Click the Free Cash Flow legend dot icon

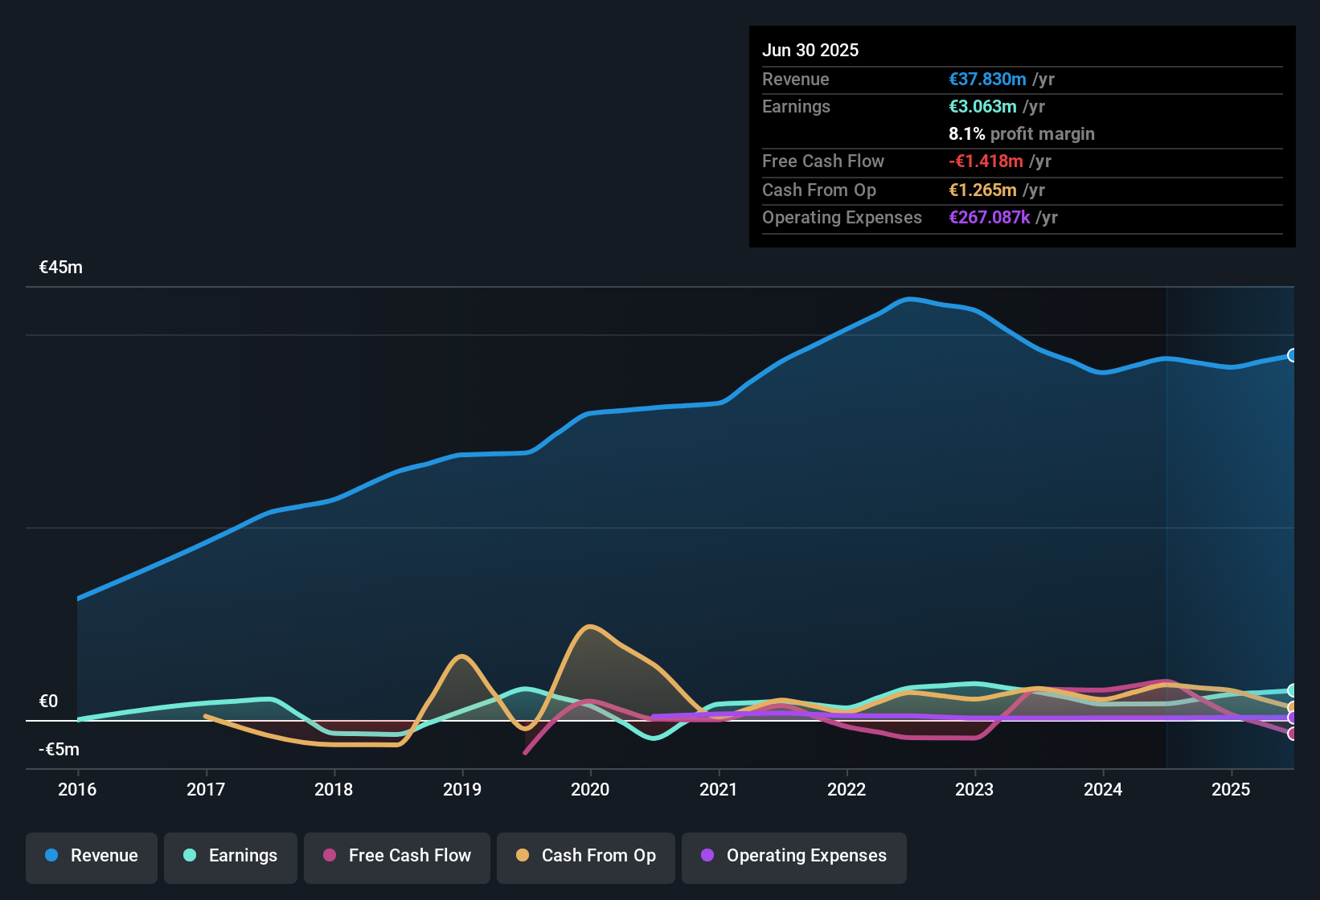(x=328, y=857)
